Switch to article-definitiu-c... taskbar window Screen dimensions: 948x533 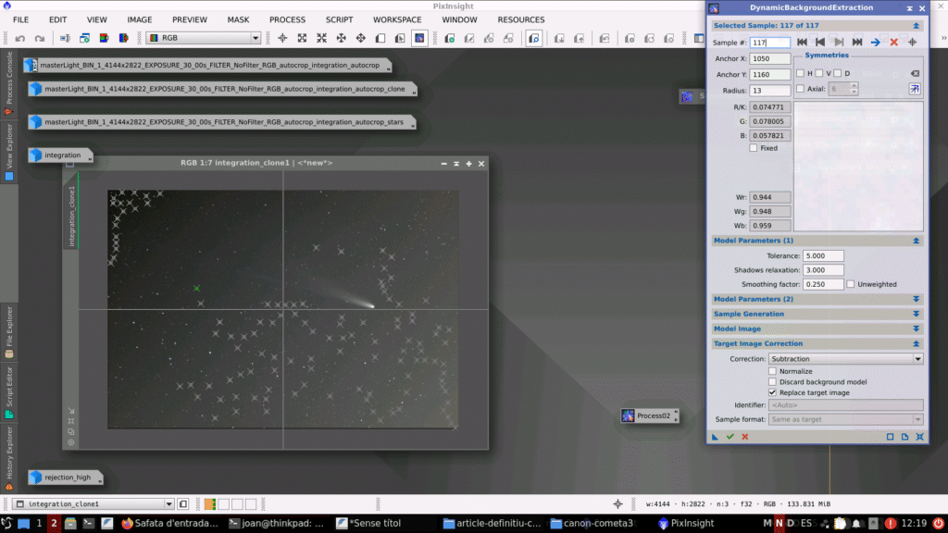pos(491,523)
